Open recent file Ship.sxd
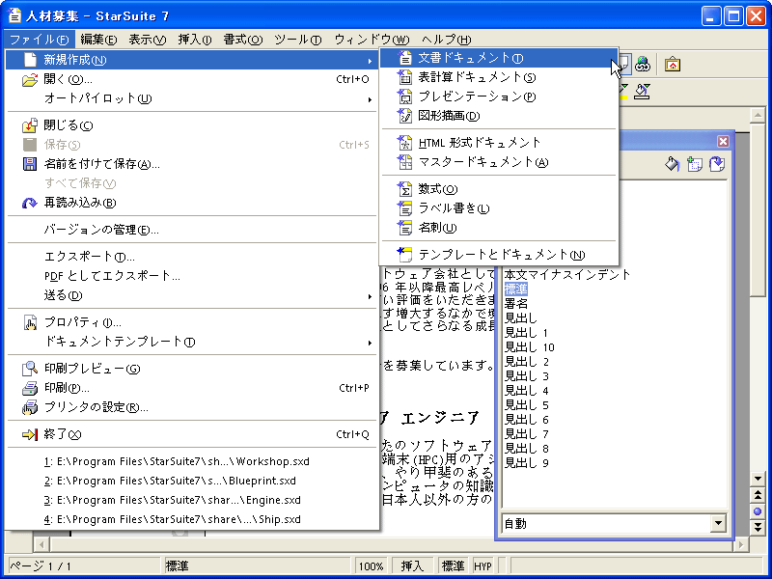Image resolution: width=772 pixels, height=579 pixels. click(x=192, y=519)
